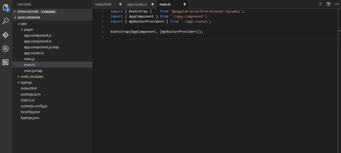
Task: Open app.component.js in explorer
Action: coord(38,35)
